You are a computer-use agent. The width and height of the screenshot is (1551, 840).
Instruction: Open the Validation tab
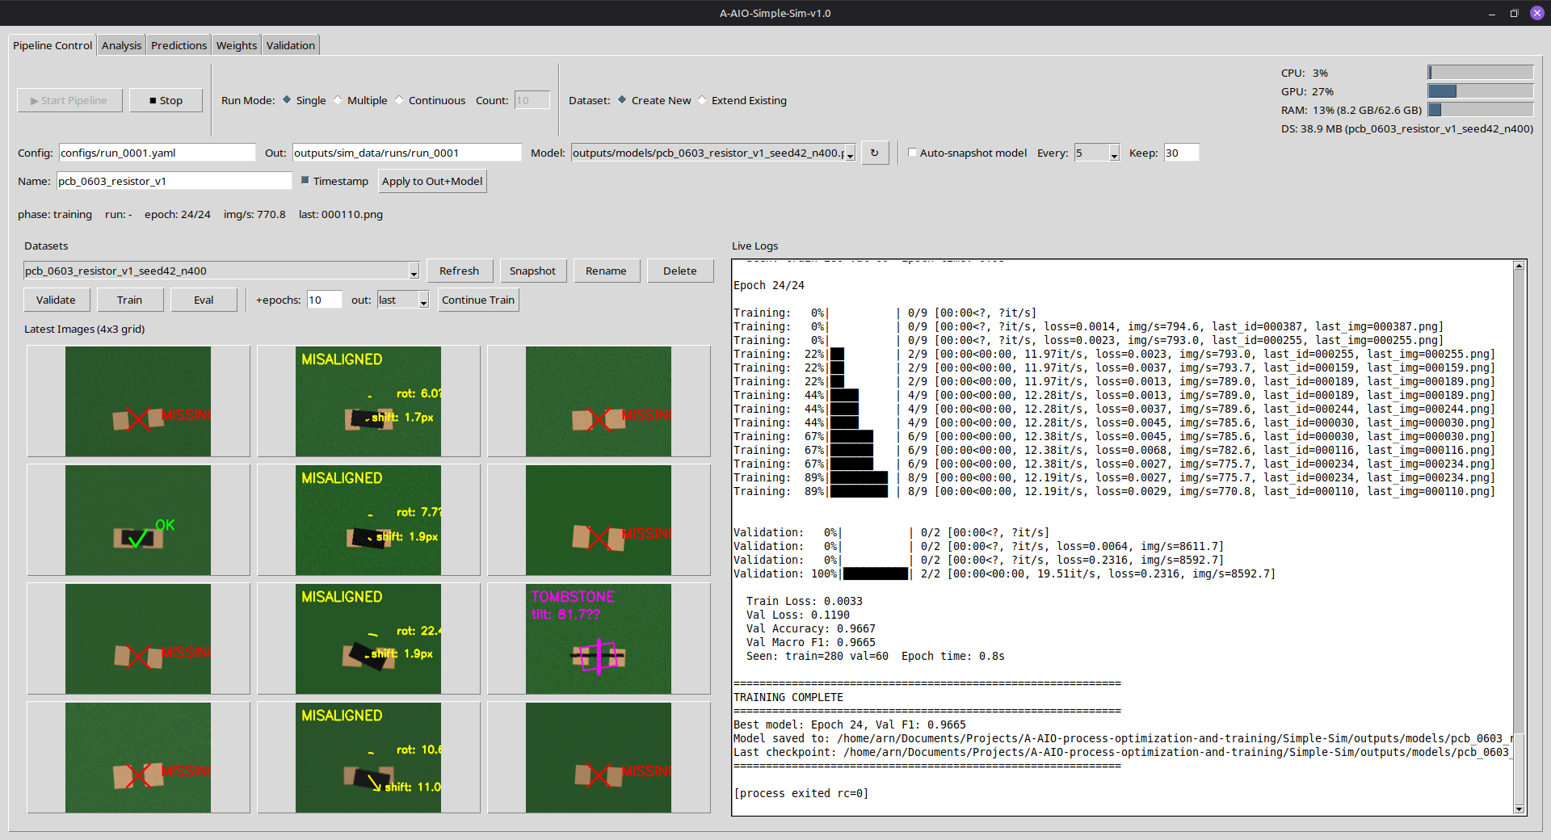point(291,45)
